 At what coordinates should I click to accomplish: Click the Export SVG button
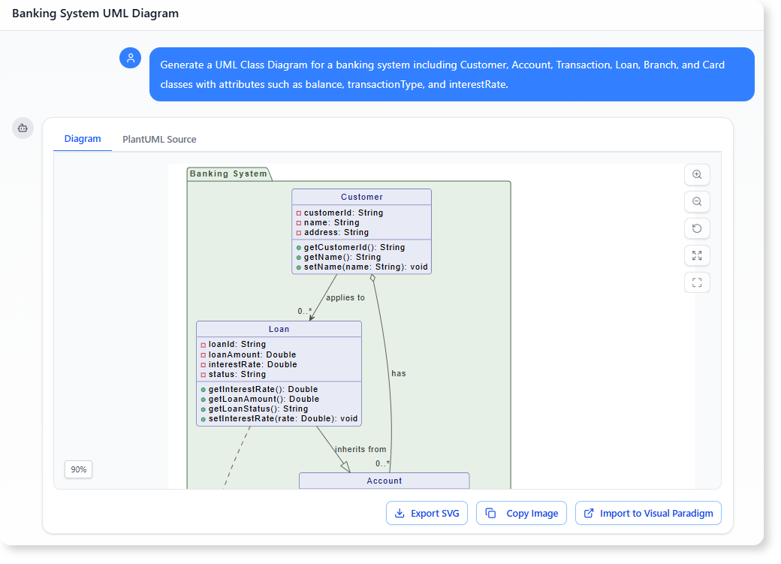427,513
